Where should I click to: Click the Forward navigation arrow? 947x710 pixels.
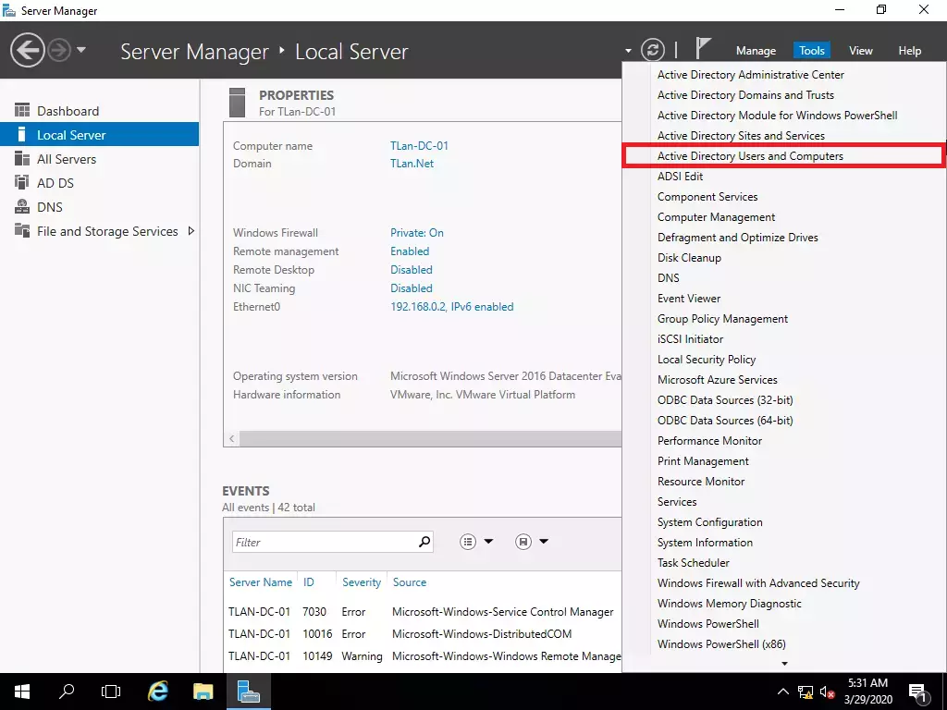[x=59, y=50]
